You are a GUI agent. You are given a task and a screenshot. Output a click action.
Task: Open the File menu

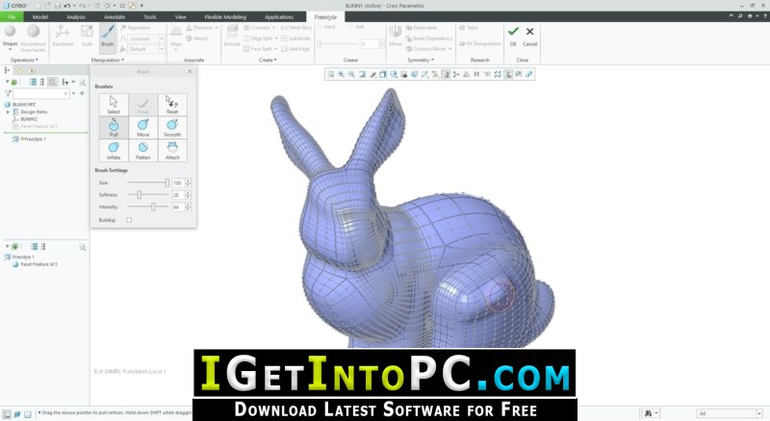(x=12, y=17)
